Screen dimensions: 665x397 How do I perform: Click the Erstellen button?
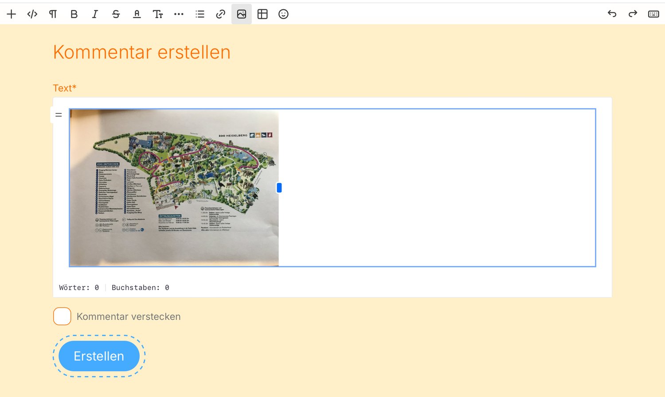[99, 356]
